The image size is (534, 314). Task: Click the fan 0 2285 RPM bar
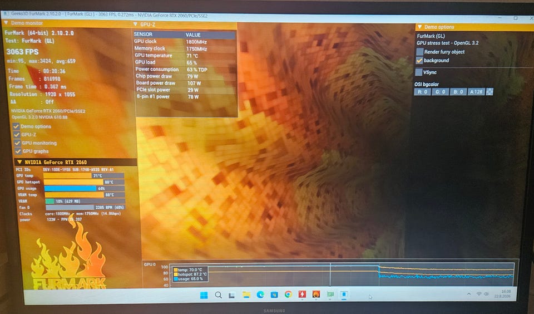click(86, 207)
